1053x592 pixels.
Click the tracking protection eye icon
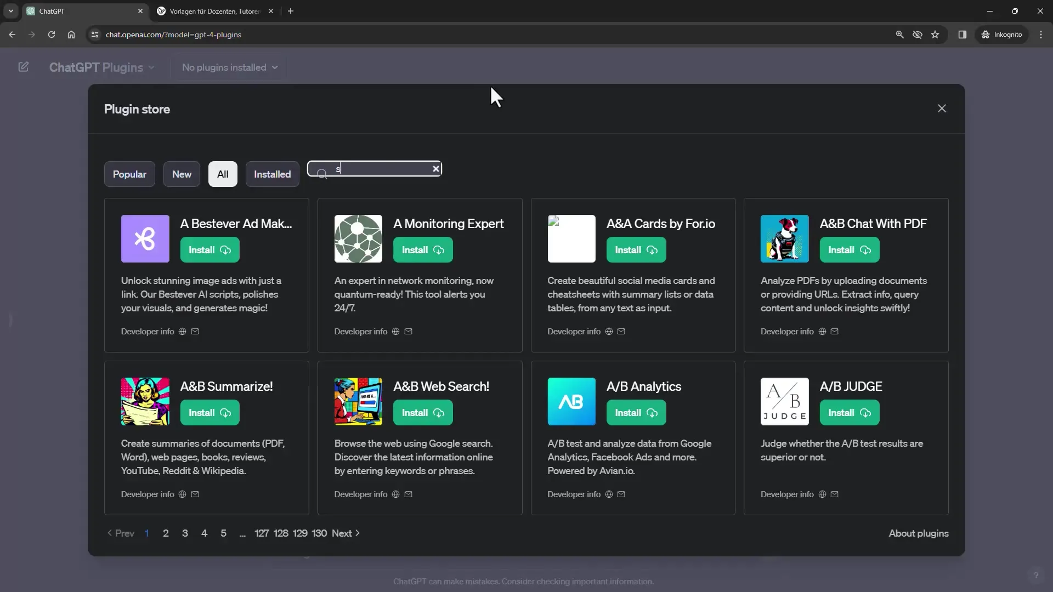pyautogui.click(x=917, y=35)
